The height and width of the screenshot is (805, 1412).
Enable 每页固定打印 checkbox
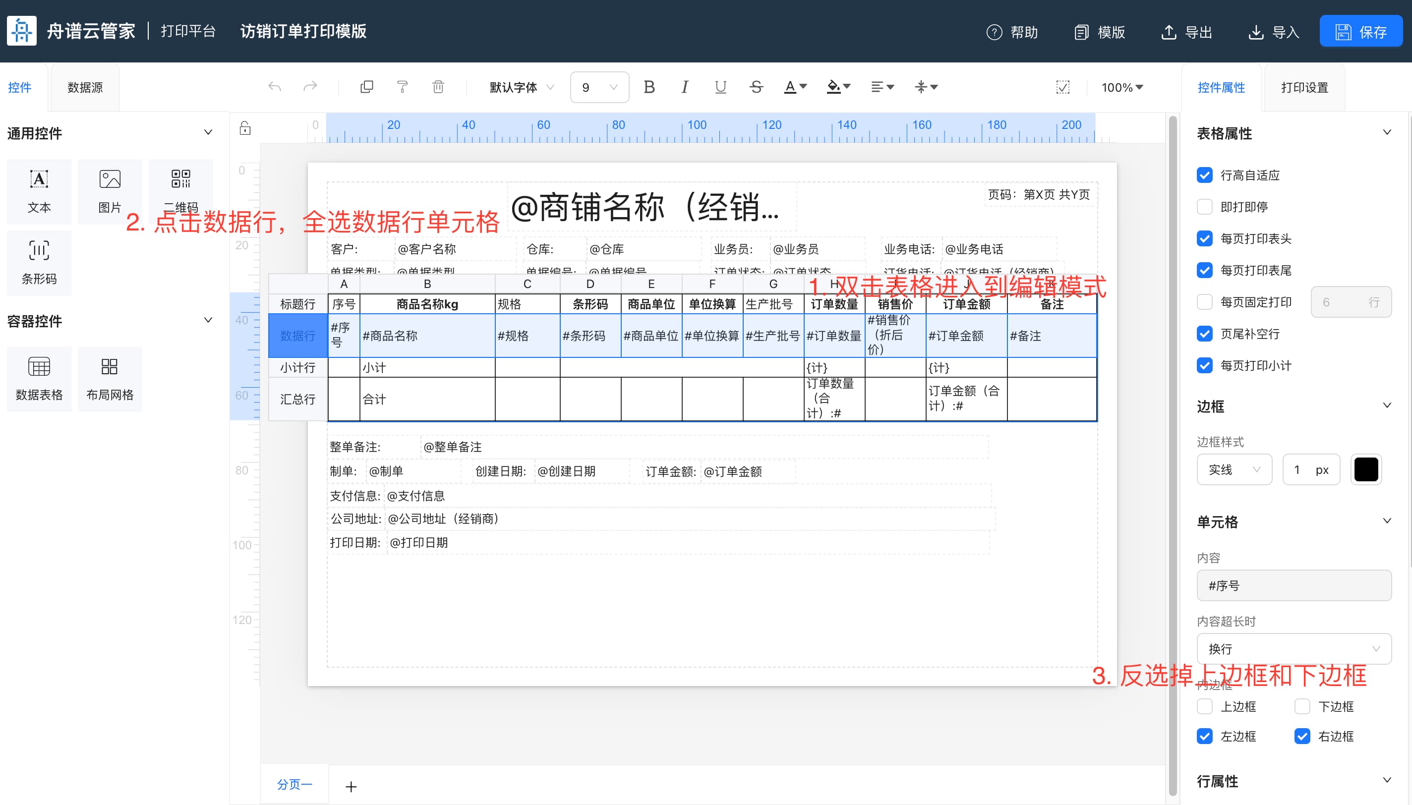click(1205, 302)
